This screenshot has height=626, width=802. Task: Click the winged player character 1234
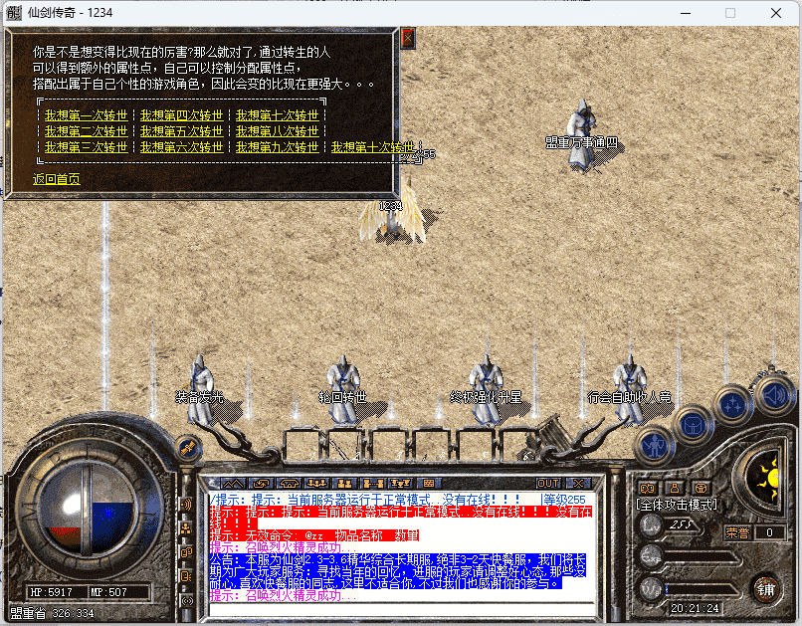point(392,215)
